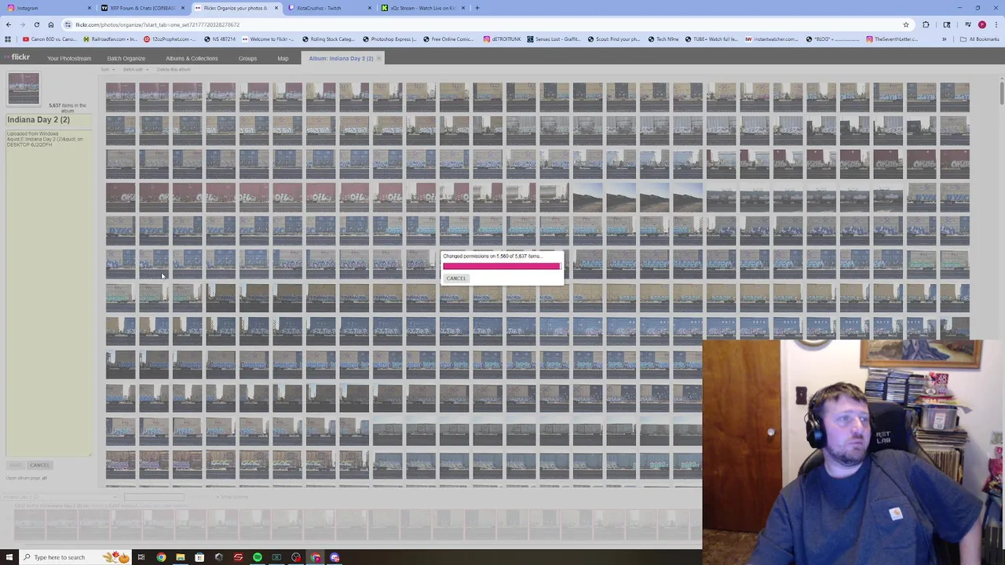This screenshot has width=1005, height=565.
Task: Close the Instagram browser tab
Action: (x=90, y=8)
